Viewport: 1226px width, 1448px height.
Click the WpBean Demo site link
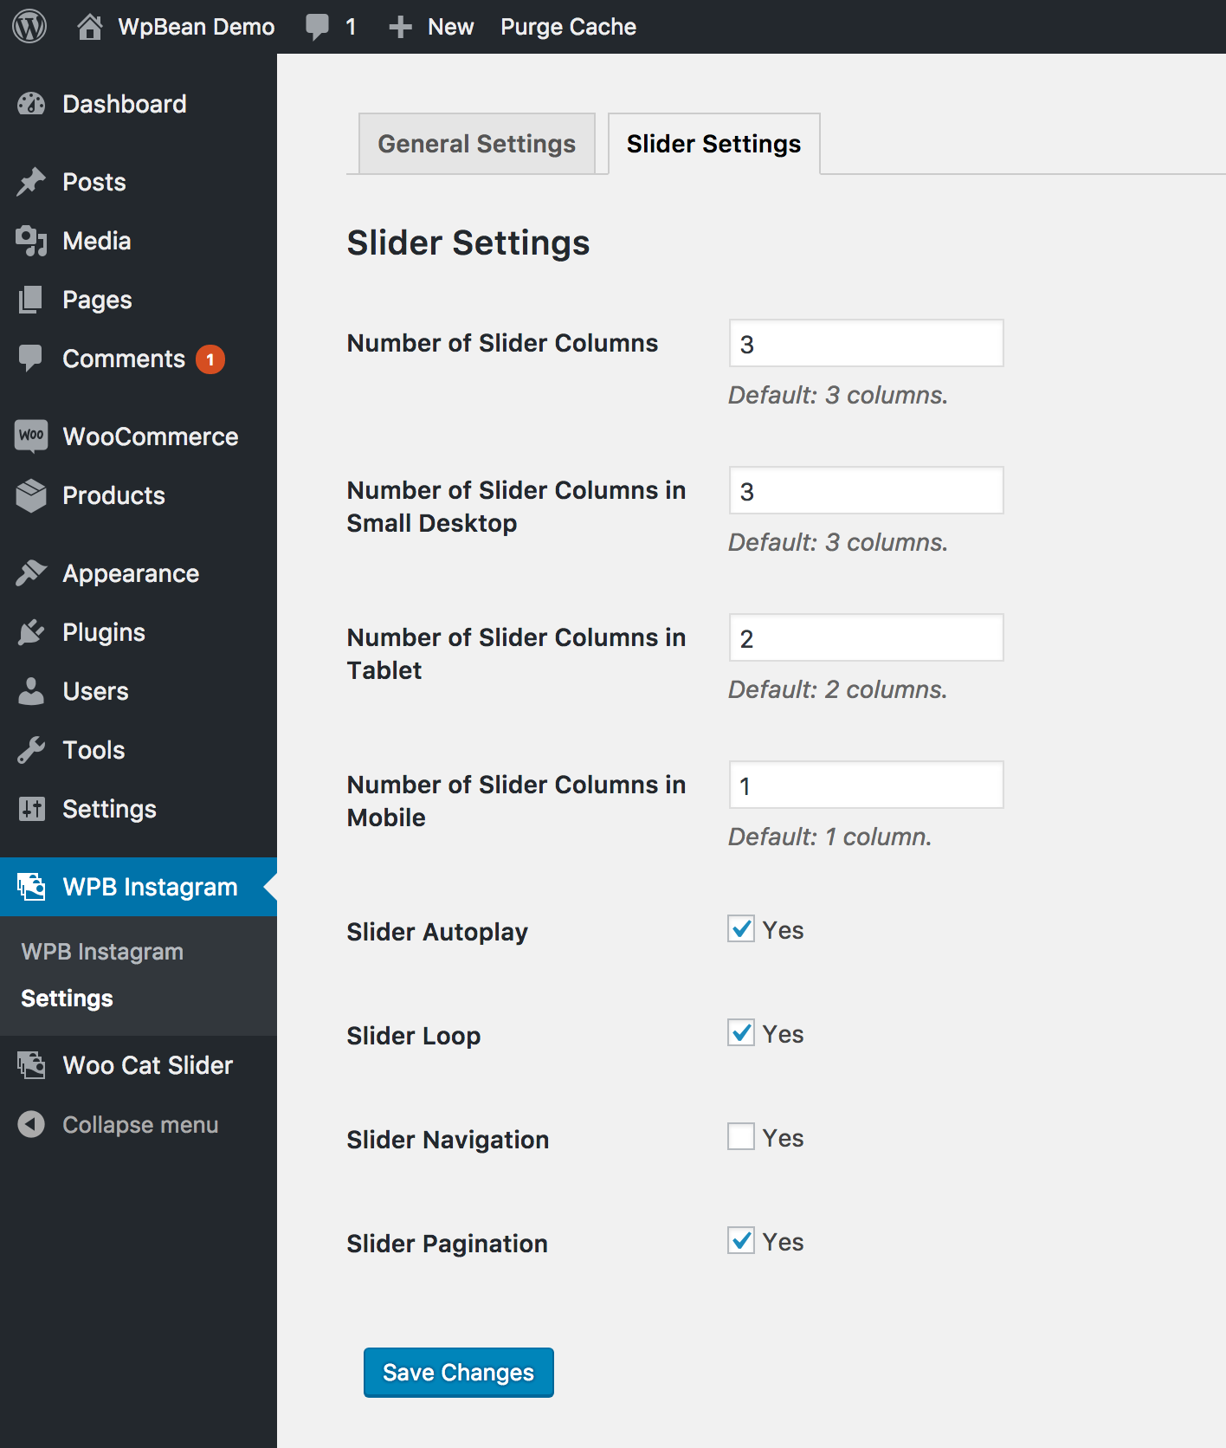(197, 27)
